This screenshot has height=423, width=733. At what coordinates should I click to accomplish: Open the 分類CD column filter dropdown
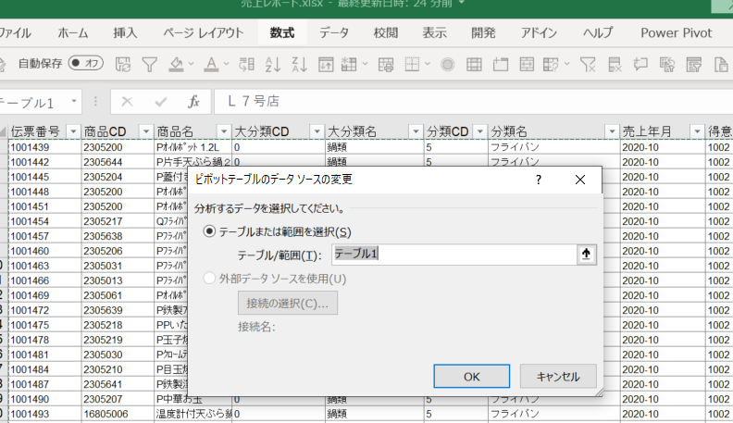[x=479, y=131]
